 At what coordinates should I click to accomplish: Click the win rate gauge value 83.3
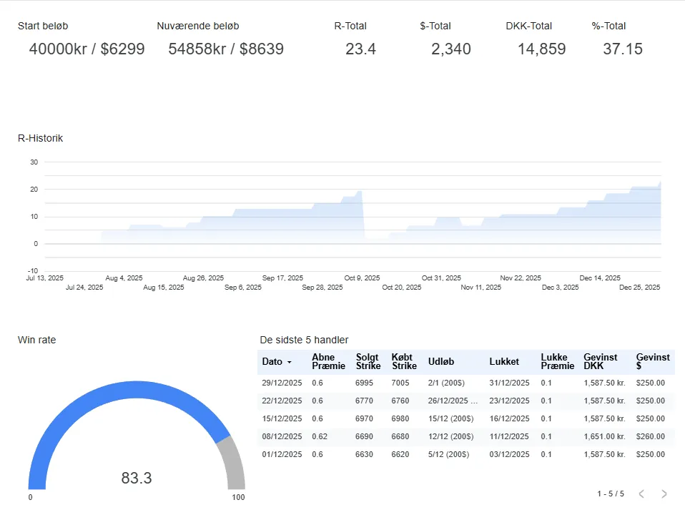(137, 478)
